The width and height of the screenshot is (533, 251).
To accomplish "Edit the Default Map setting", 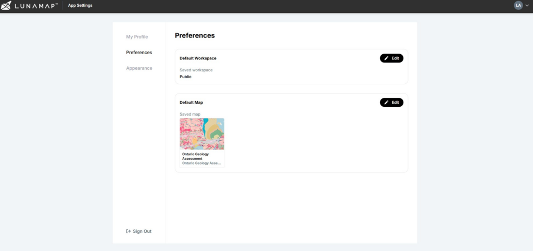I will [x=391, y=103].
